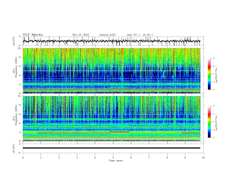Click time axis tick label '8'

[167, 158]
